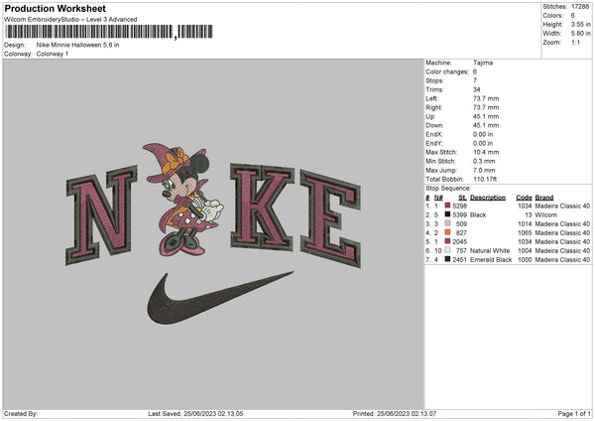Click the Brand column header

544,198
